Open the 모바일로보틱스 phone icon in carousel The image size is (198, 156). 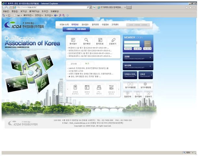pos(75,87)
